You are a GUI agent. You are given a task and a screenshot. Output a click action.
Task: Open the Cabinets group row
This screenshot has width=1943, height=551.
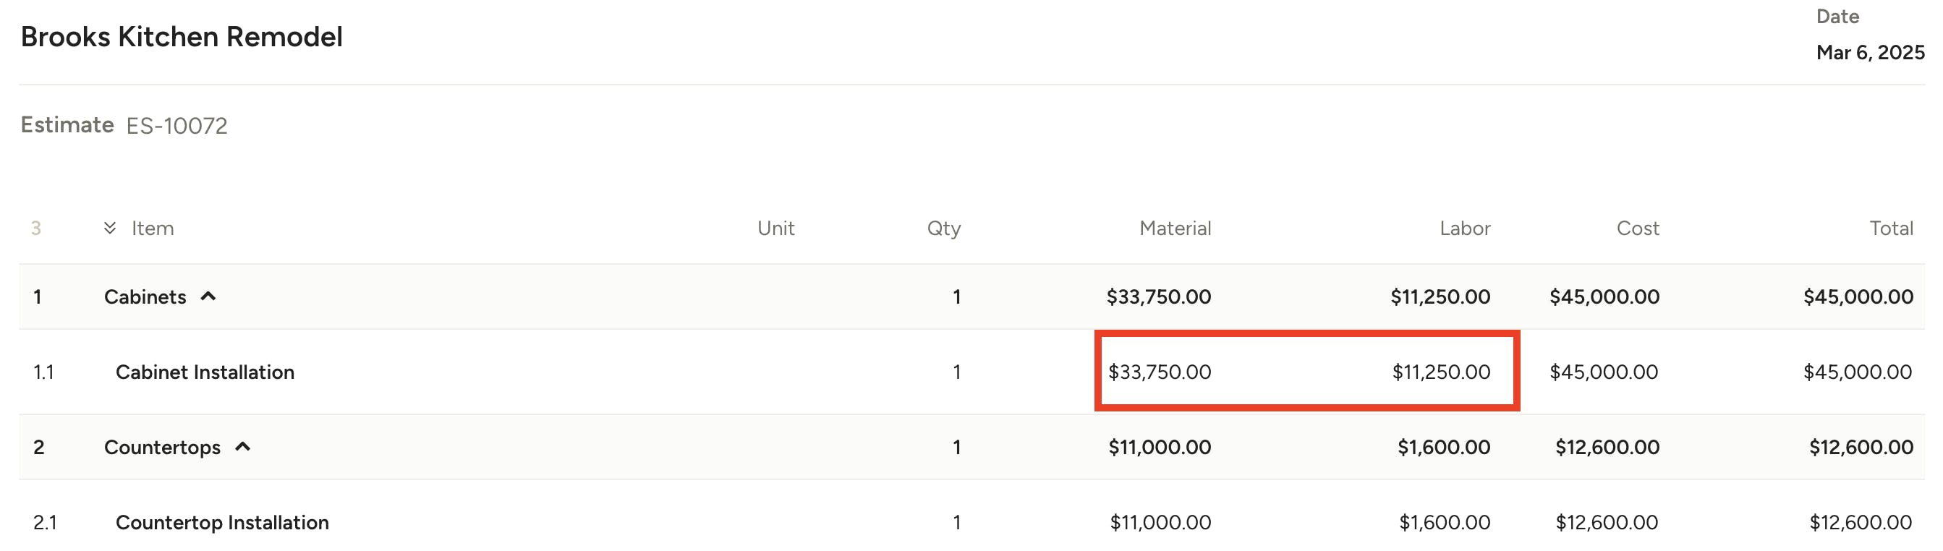971,296
